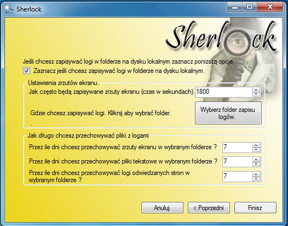The width and height of the screenshot is (288, 226).
Task: Click the Finisz button
Action: pos(255,208)
